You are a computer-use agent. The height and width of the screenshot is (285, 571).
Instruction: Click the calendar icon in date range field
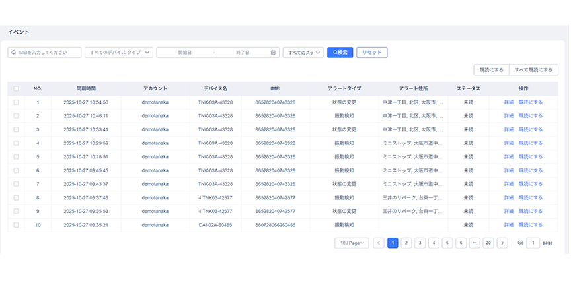(x=273, y=52)
